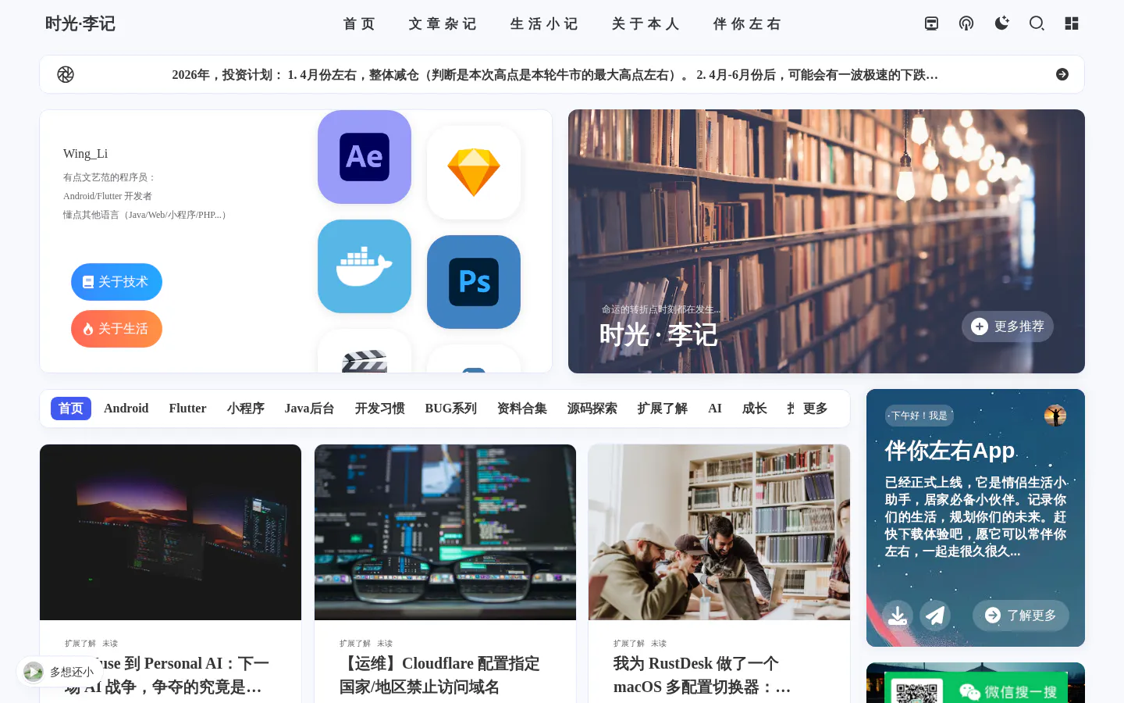The height and width of the screenshot is (703, 1124).
Task: Open the article 我为 RustDesk 做了一个
Action: point(702,675)
